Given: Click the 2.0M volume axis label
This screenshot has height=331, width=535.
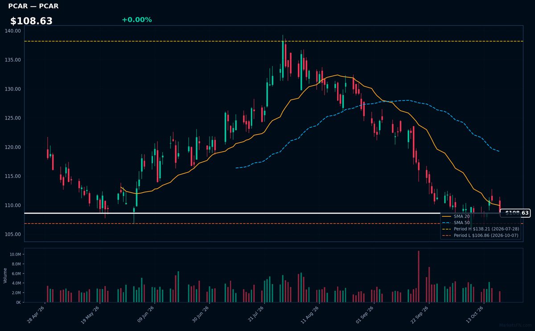Looking at the screenshot, I should tap(16, 293).
